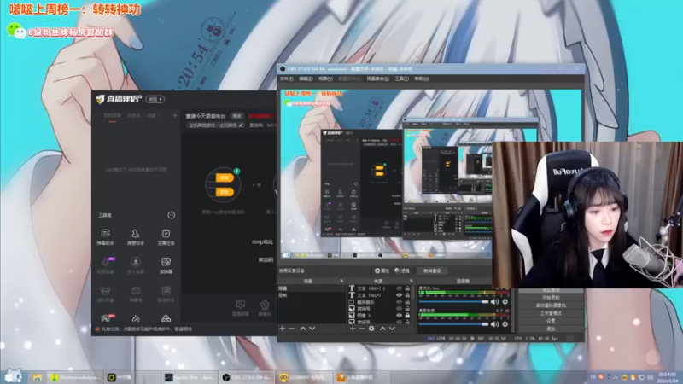Viewport: 683px width, 384px height.
Task: Toggle eye visibility of 文本 (GDI+) 2 source
Action: (x=399, y=288)
